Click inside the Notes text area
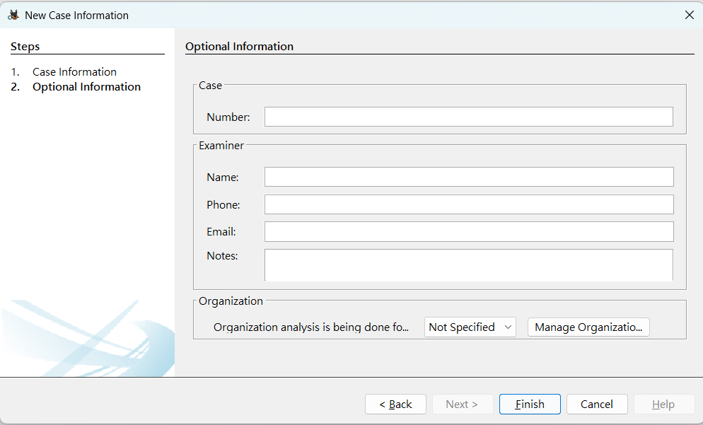The image size is (703, 425). coord(468,265)
